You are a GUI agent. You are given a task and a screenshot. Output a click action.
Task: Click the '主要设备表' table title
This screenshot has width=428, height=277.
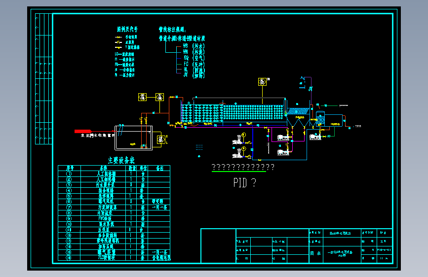(x=121, y=160)
